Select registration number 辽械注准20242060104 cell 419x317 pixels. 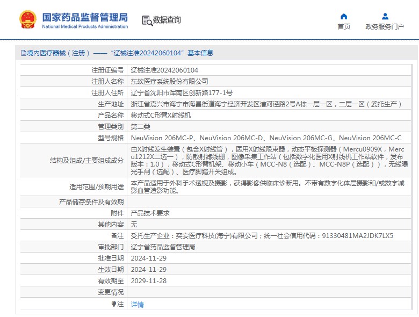164,70
